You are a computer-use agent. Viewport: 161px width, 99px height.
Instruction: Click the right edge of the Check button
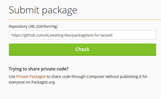click(155, 50)
